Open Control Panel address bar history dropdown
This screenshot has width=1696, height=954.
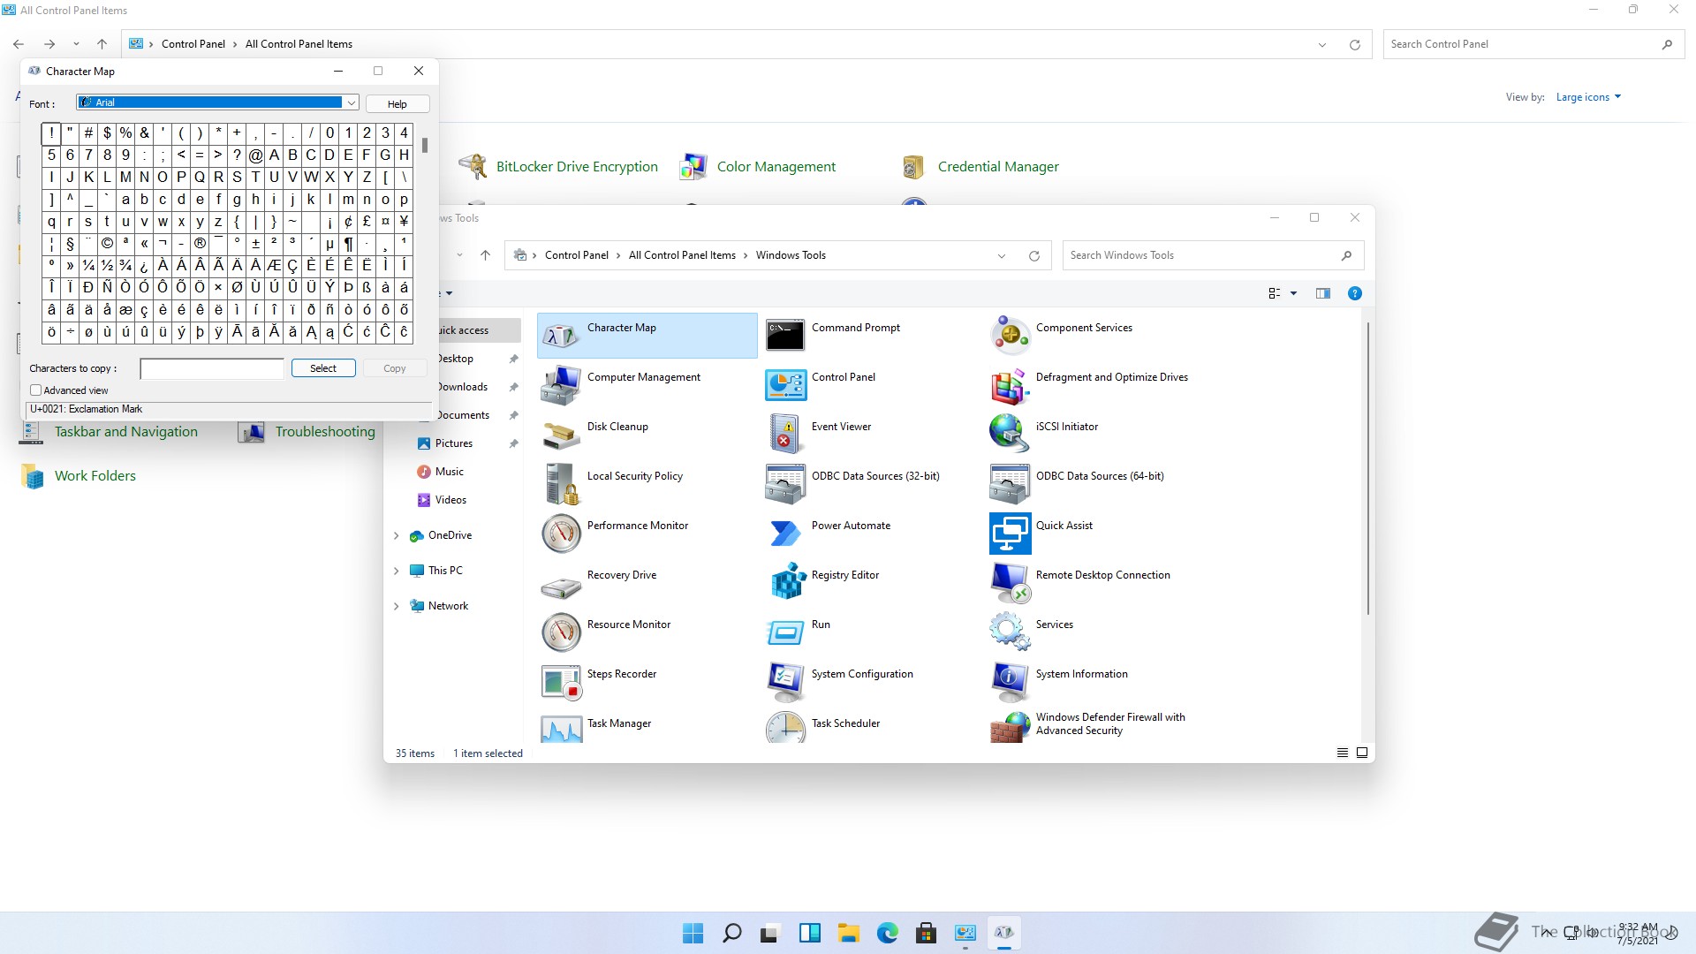1322,45
